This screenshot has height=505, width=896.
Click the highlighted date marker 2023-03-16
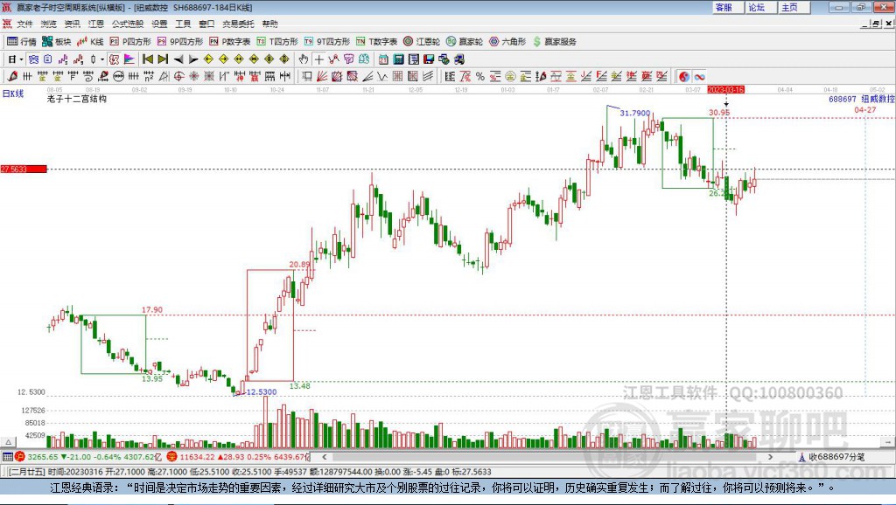[725, 90]
